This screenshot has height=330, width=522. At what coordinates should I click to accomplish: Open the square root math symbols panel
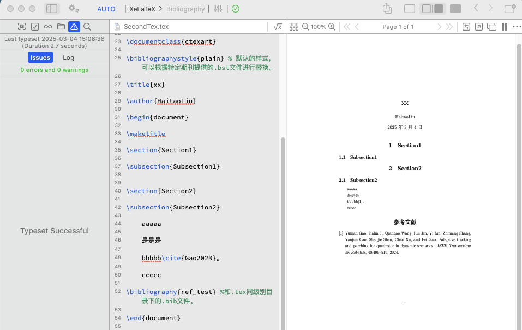[278, 27]
